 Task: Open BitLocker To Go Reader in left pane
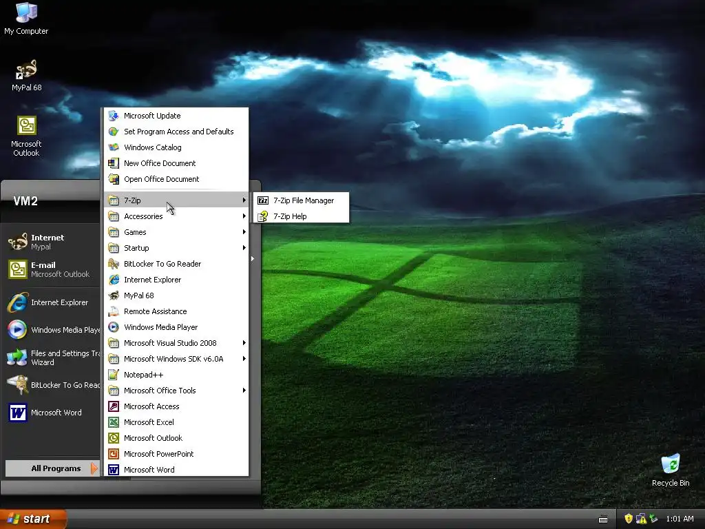point(52,385)
